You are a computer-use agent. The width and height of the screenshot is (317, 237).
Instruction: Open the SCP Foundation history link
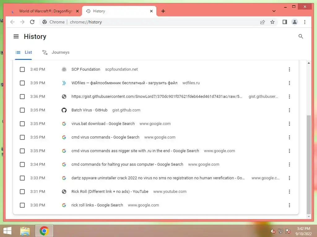pos(86,69)
